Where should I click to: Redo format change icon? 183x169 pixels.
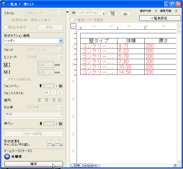[x=59, y=143]
